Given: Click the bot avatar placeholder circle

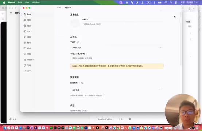Looking at the screenshot, I should [x=75, y=23].
